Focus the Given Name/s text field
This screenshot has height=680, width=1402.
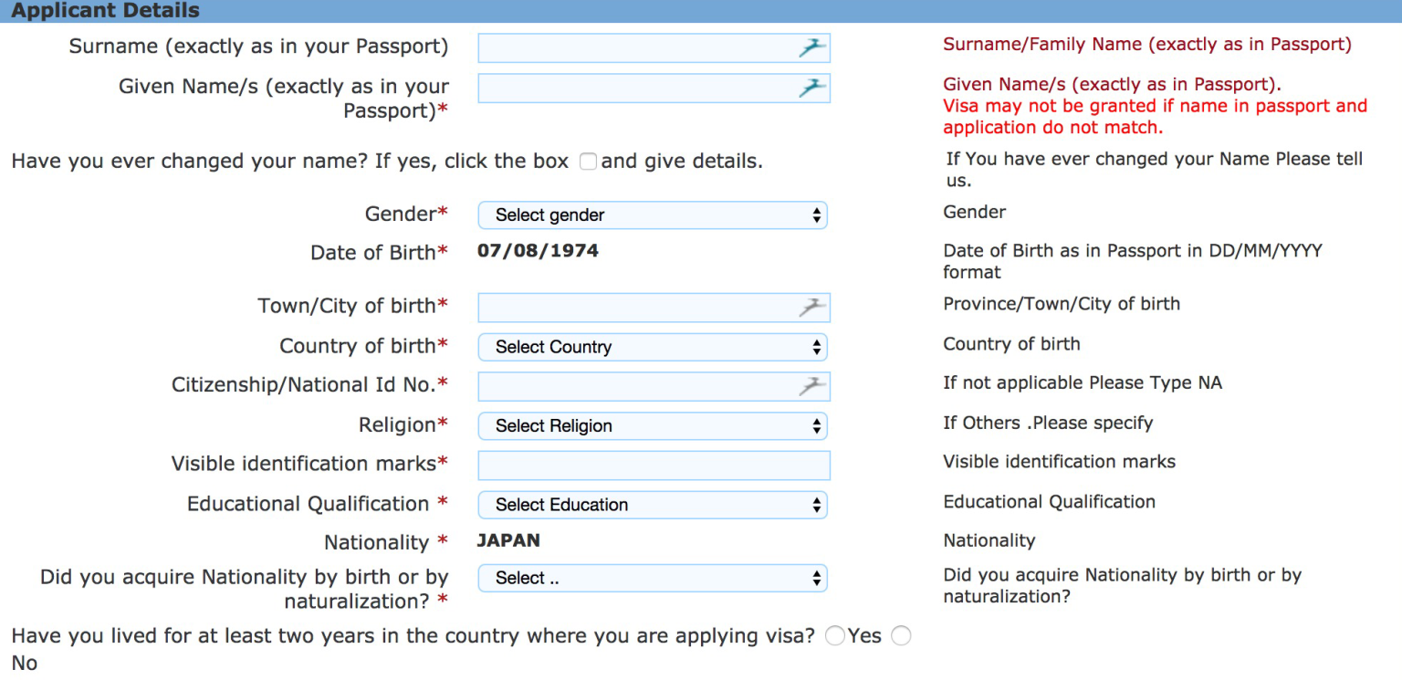(634, 89)
